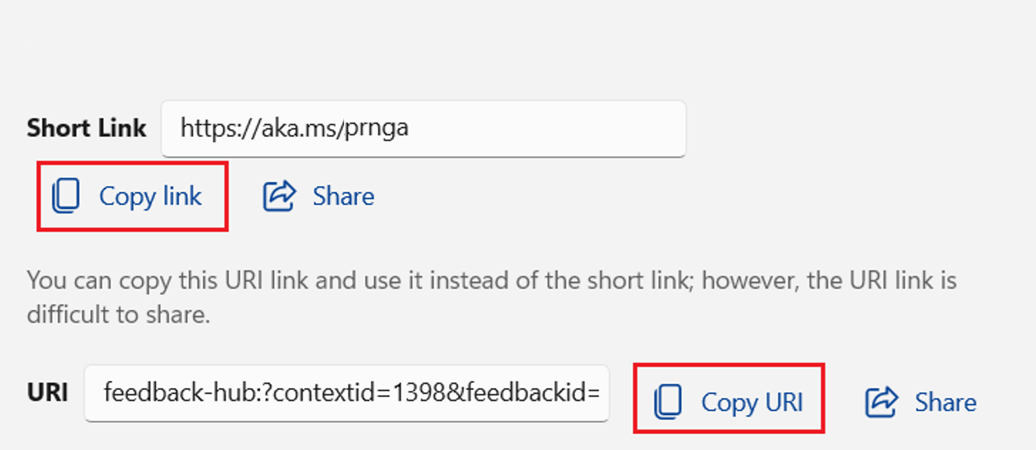Click the bold URI label
1036x450 pixels.
pos(47,392)
